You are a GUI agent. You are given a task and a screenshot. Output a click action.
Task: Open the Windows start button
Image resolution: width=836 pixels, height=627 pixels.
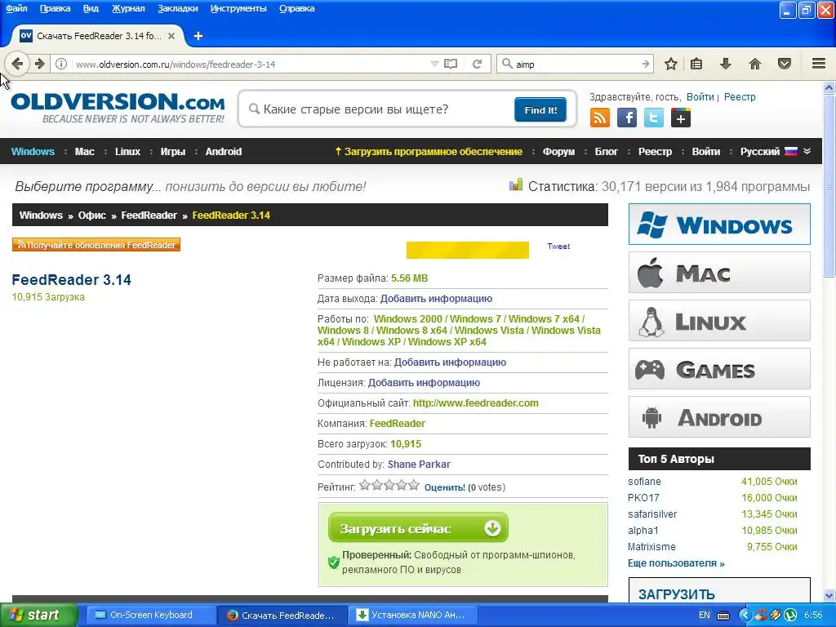pos(38,616)
